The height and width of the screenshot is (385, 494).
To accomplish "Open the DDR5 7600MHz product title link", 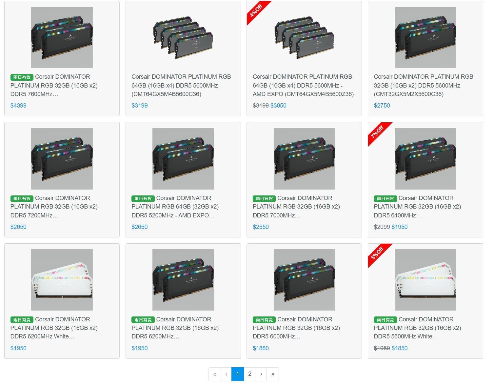I will (54, 86).
